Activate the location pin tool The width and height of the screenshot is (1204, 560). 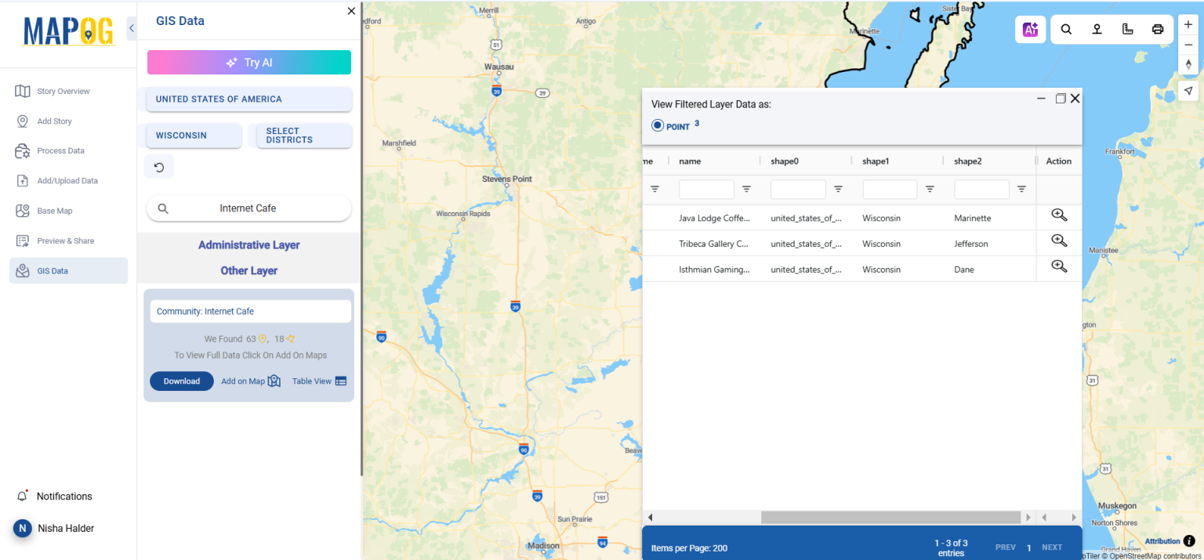[x=1097, y=29]
